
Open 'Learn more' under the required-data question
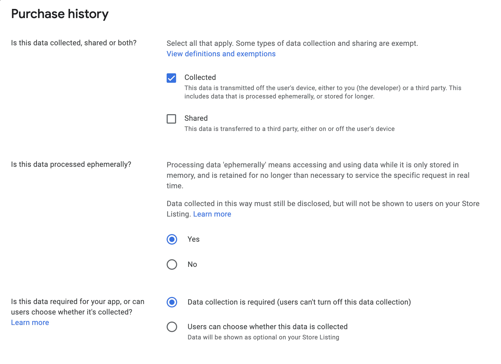click(x=30, y=323)
